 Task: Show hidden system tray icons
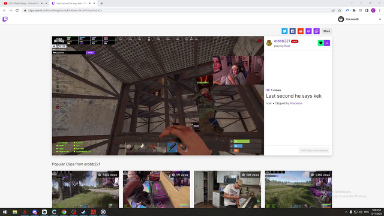click(346, 212)
